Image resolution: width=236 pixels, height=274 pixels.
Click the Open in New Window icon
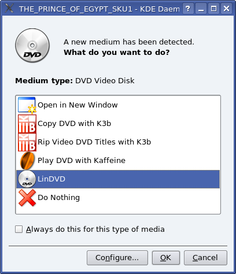(x=27, y=105)
